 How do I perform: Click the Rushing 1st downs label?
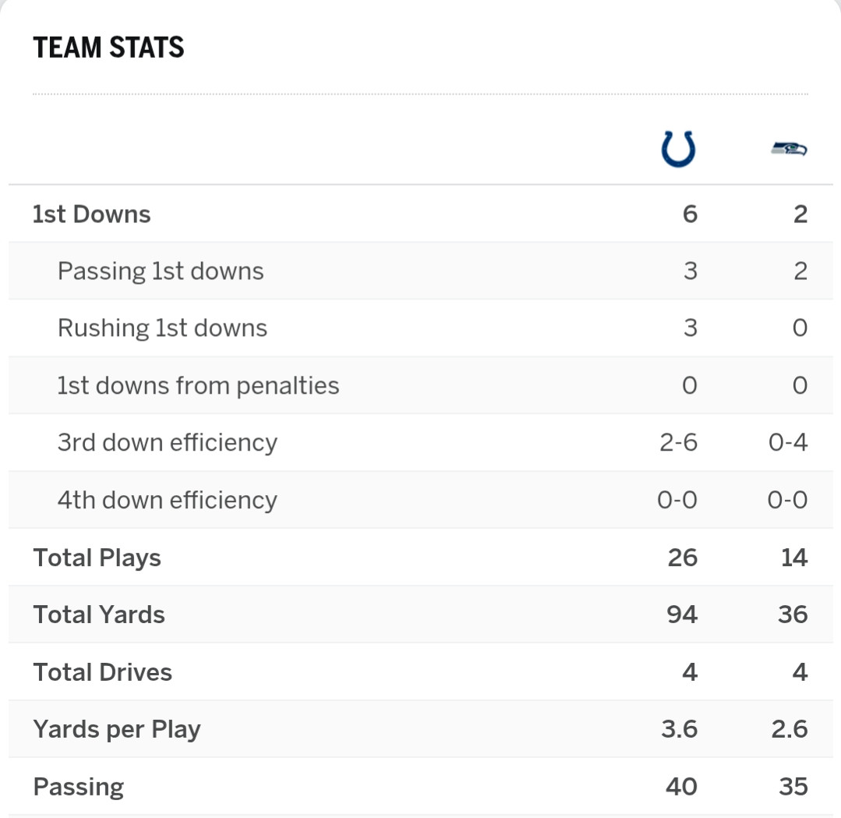(162, 328)
